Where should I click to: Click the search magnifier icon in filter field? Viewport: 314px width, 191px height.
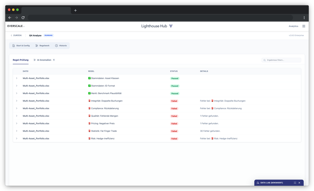point(265,60)
